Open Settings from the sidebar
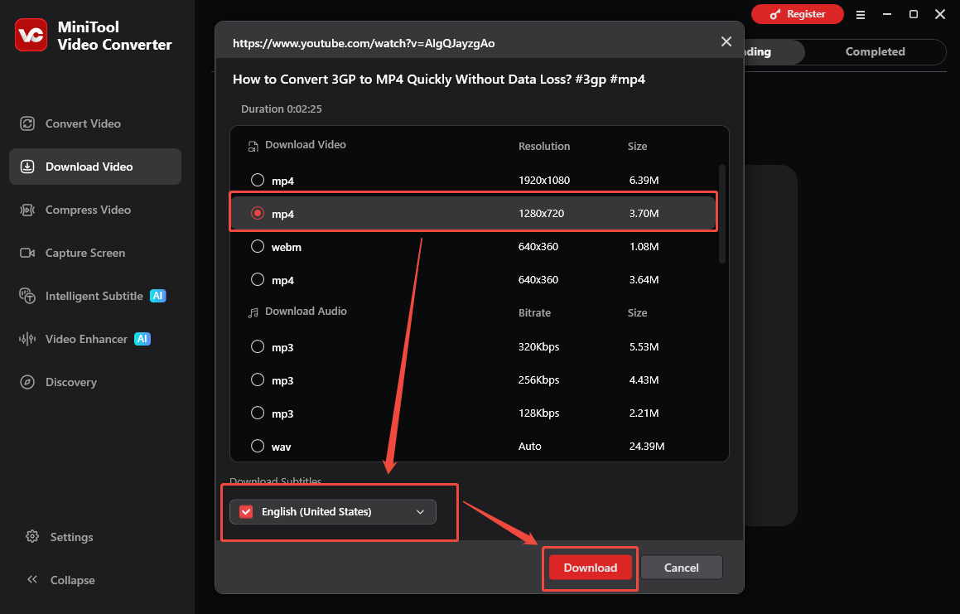Image resolution: width=960 pixels, height=614 pixels. (71, 538)
